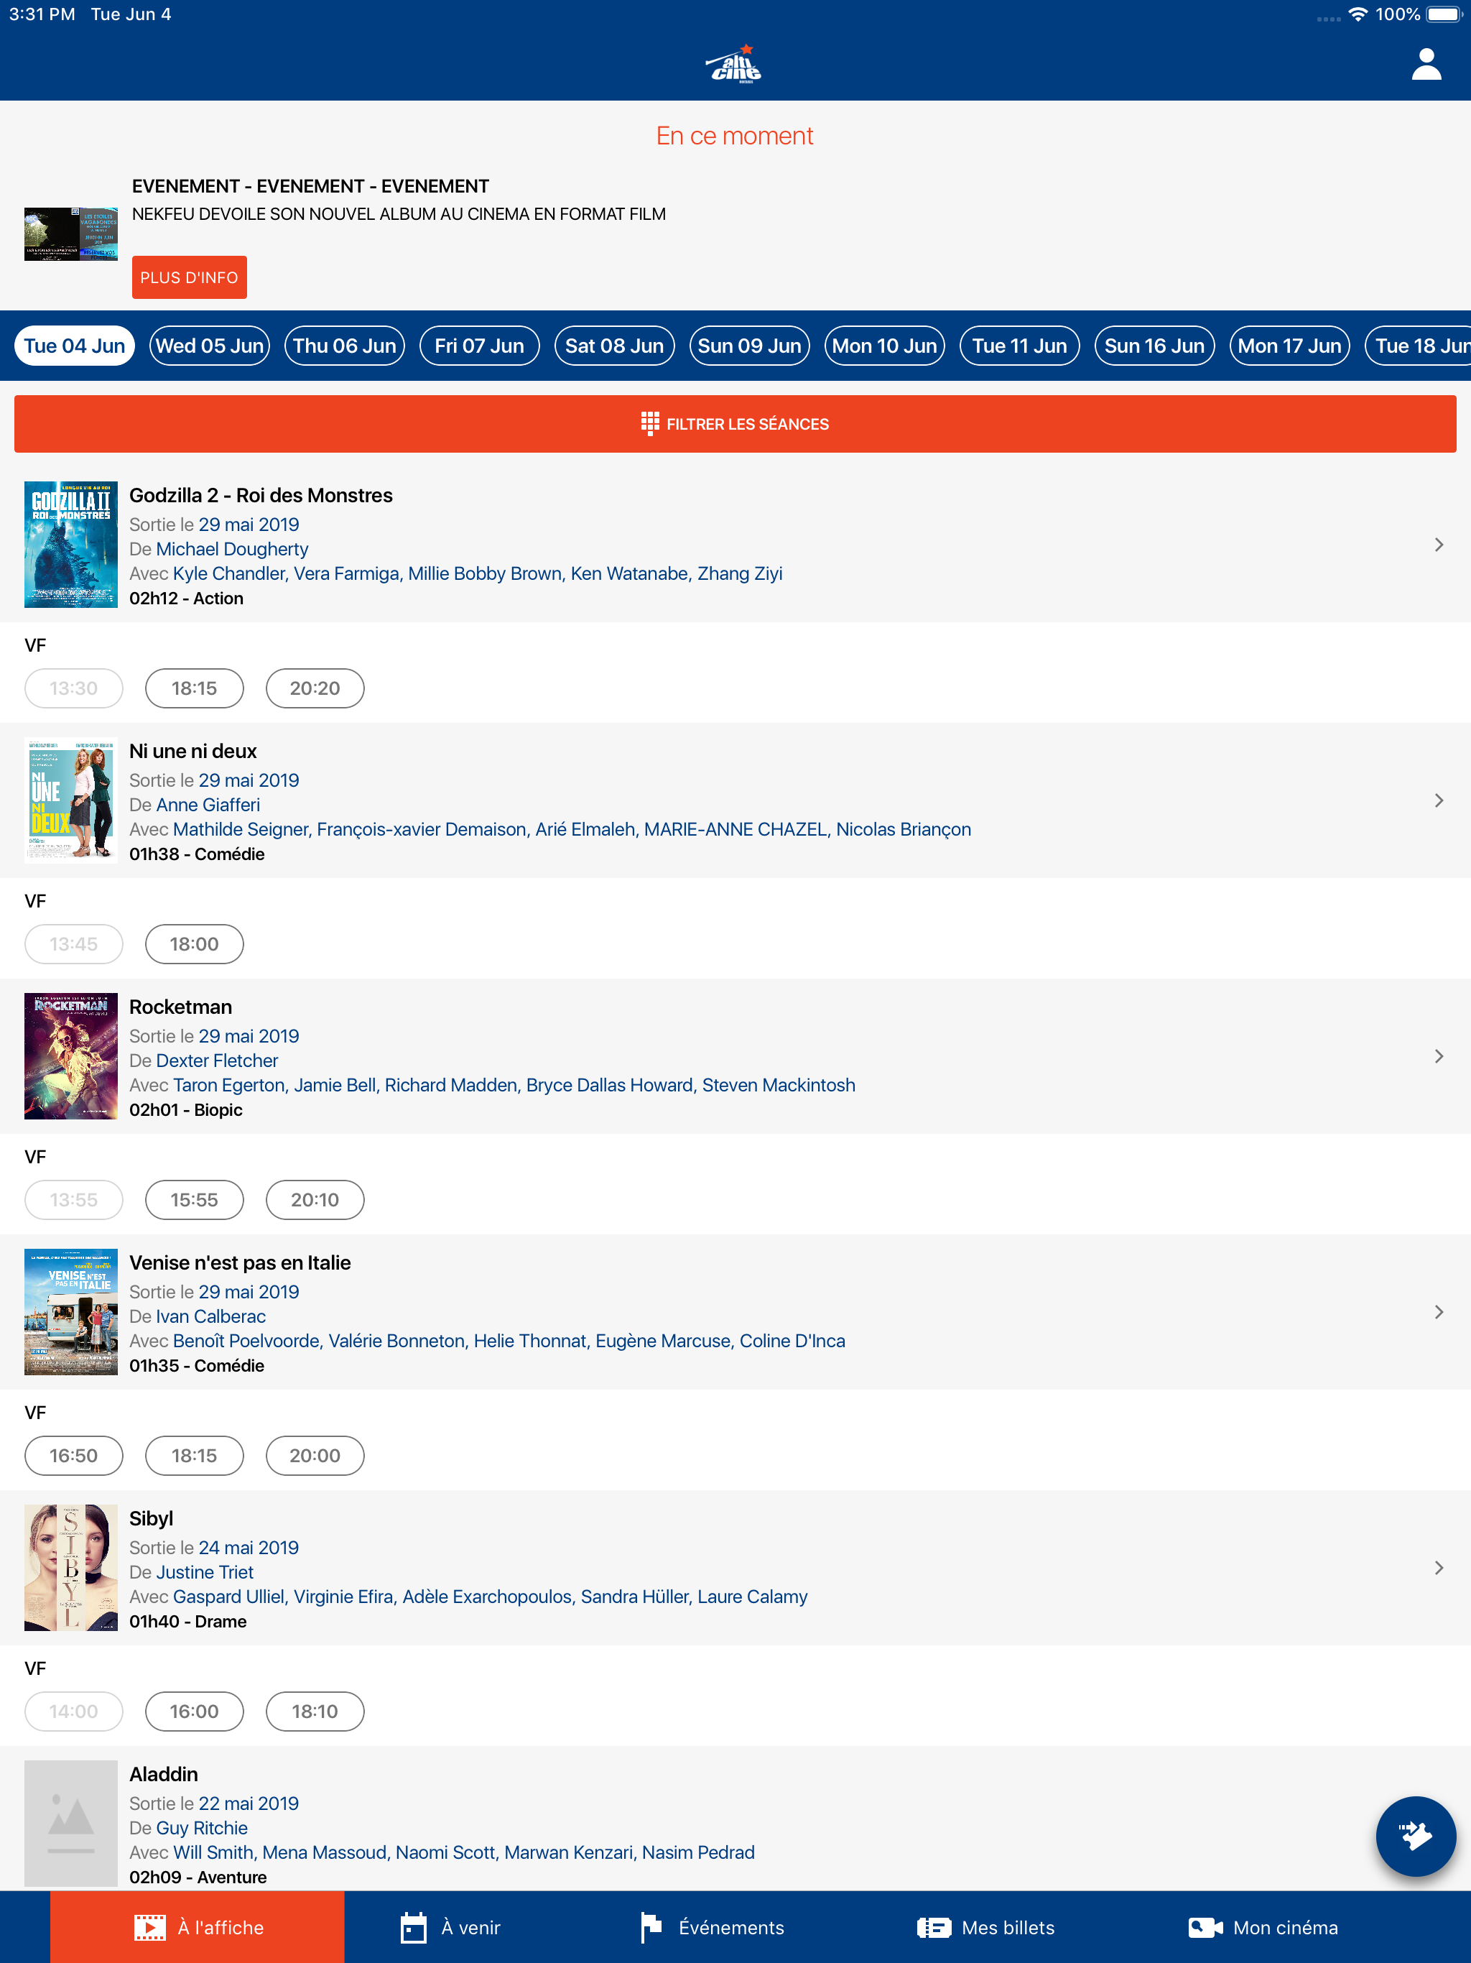The width and height of the screenshot is (1471, 1963).
Task: Click PLUS D'INFO button
Action: [189, 278]
